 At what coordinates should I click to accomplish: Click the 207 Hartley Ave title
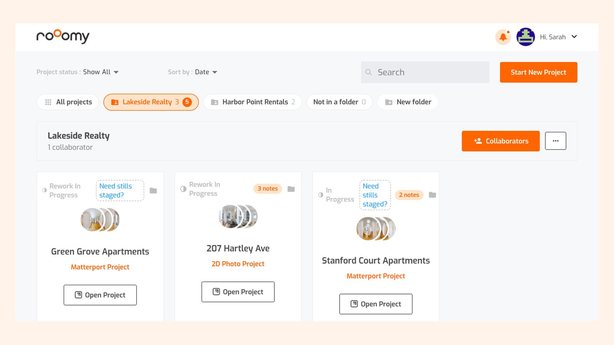(x=238, y=248)
